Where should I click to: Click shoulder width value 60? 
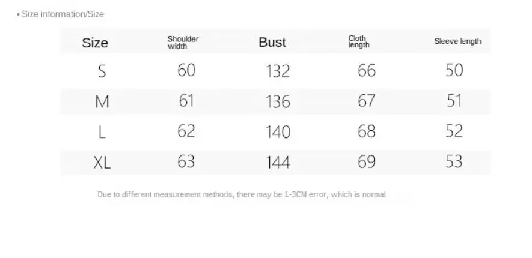click(186, 70)
